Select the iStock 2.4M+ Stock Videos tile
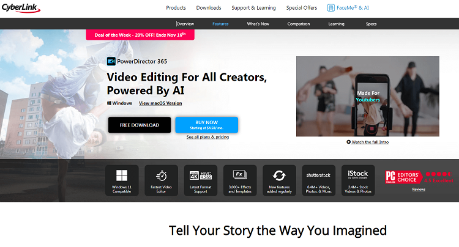459x247 pixels. 358,180
